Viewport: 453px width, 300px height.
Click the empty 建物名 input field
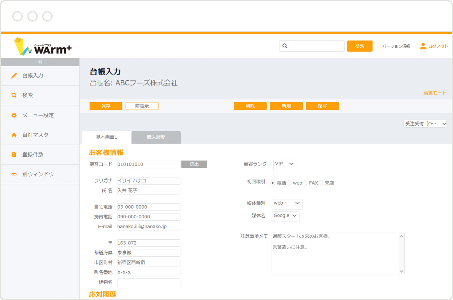click(148, 282)
